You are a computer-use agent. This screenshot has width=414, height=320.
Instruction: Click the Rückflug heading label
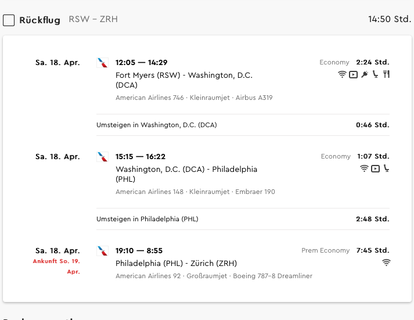point(40,20)
